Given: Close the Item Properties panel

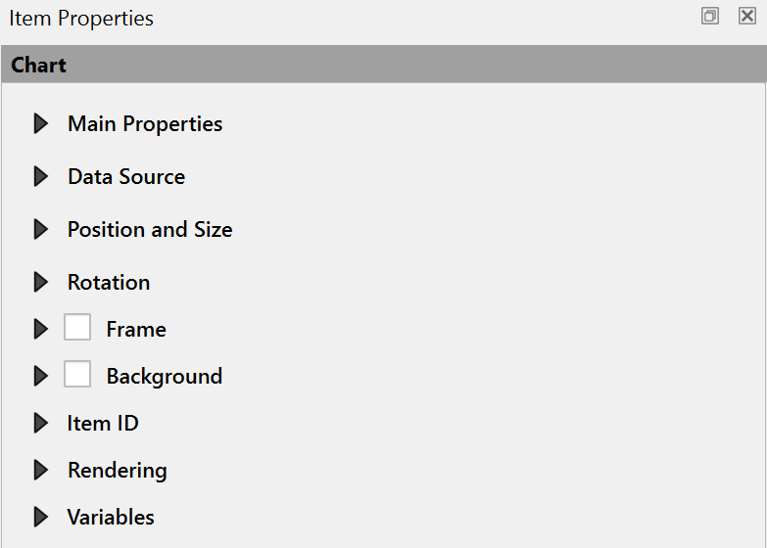Looking at the screenshot, I should click(x=746, y=16).
